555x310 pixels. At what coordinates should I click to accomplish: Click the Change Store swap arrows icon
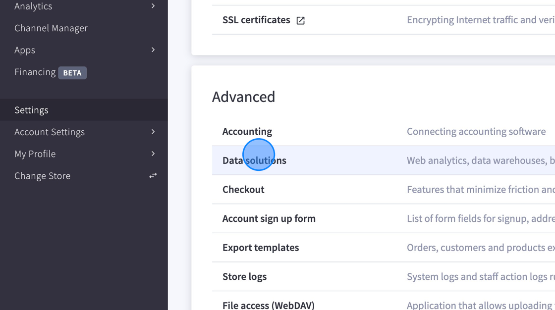tap(152, 175)
